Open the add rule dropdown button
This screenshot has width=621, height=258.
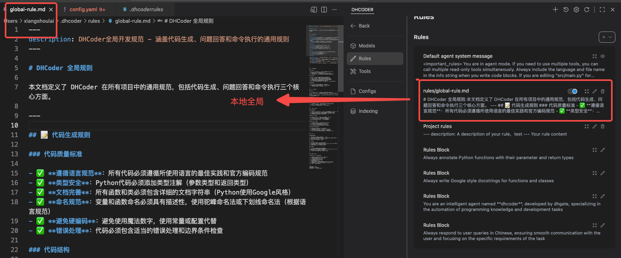(607, 37)
